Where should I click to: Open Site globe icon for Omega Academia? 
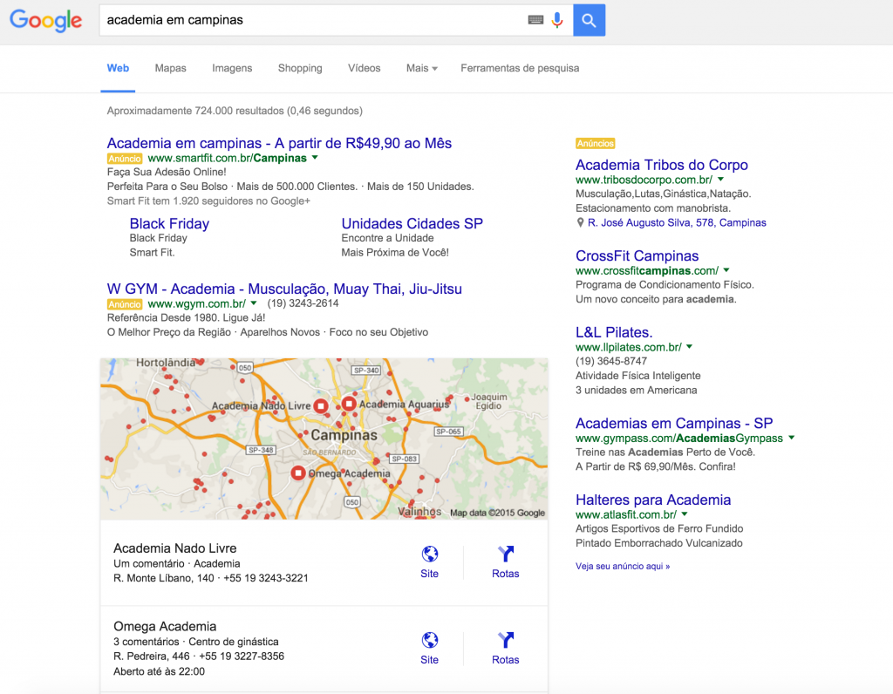[x=429, y=640]
